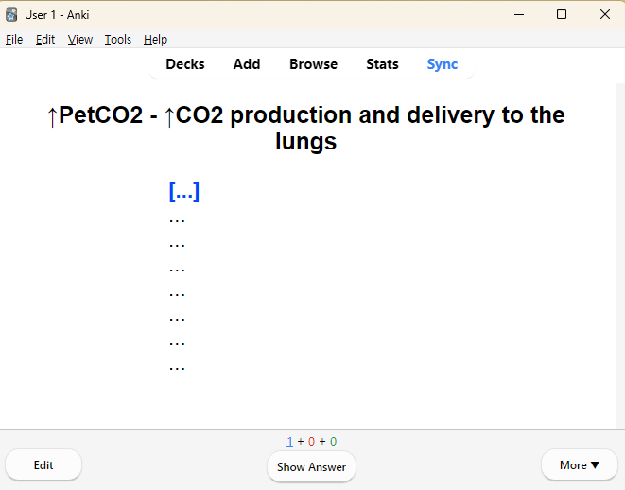Maximize the Anki window
The image size is (625, 490).
(x=562, y=15)
